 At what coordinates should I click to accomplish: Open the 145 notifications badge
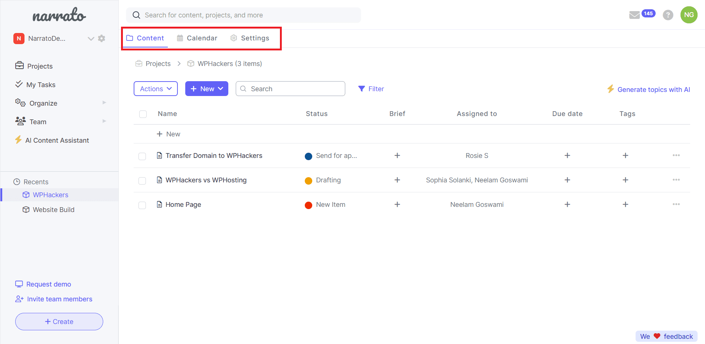click(x=648, y=13)
